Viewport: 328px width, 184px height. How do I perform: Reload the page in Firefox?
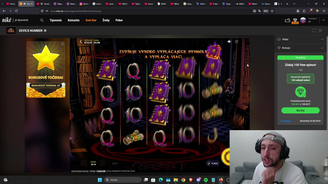point(16,11)
